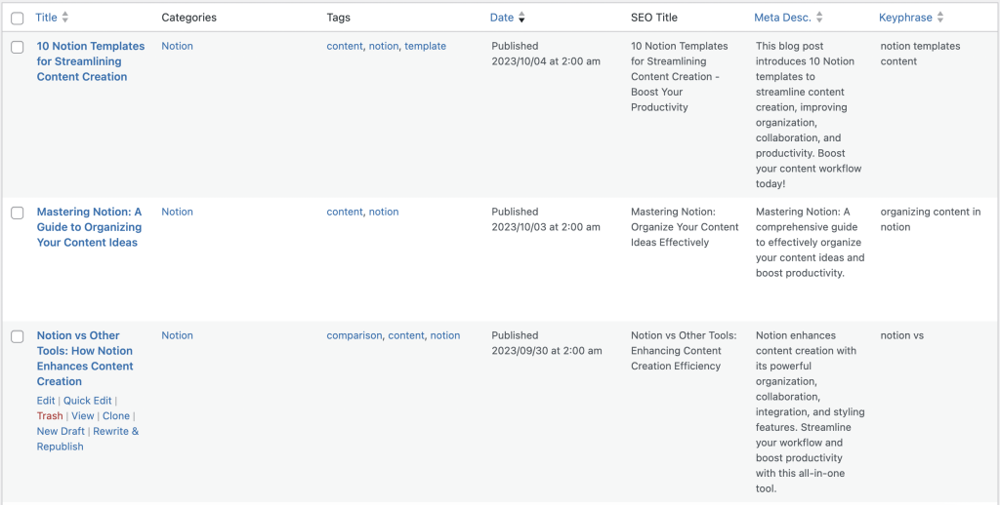Select keyphrase 'notion vs'
The image size is (1000, 505).
point(901,335)
